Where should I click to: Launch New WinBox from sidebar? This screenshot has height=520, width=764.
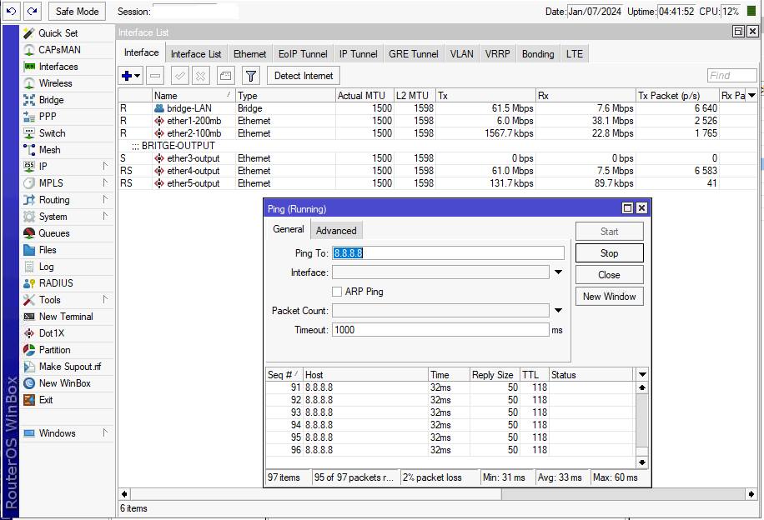tap(64, 383)
